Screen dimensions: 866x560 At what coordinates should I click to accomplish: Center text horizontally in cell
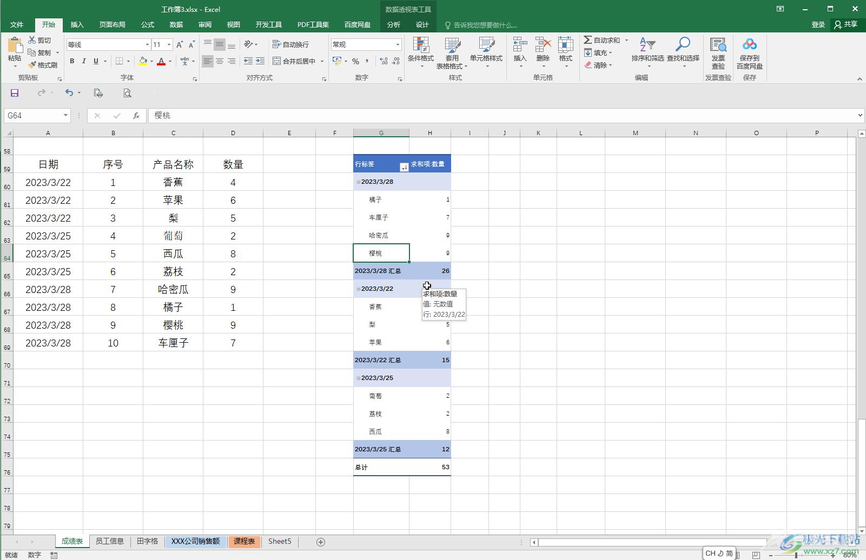click(220, 61)
